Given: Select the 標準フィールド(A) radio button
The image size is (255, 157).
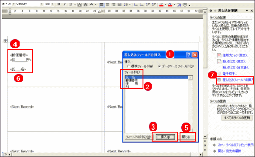Looking at the screenshot, I should click(x=129, y=66).
